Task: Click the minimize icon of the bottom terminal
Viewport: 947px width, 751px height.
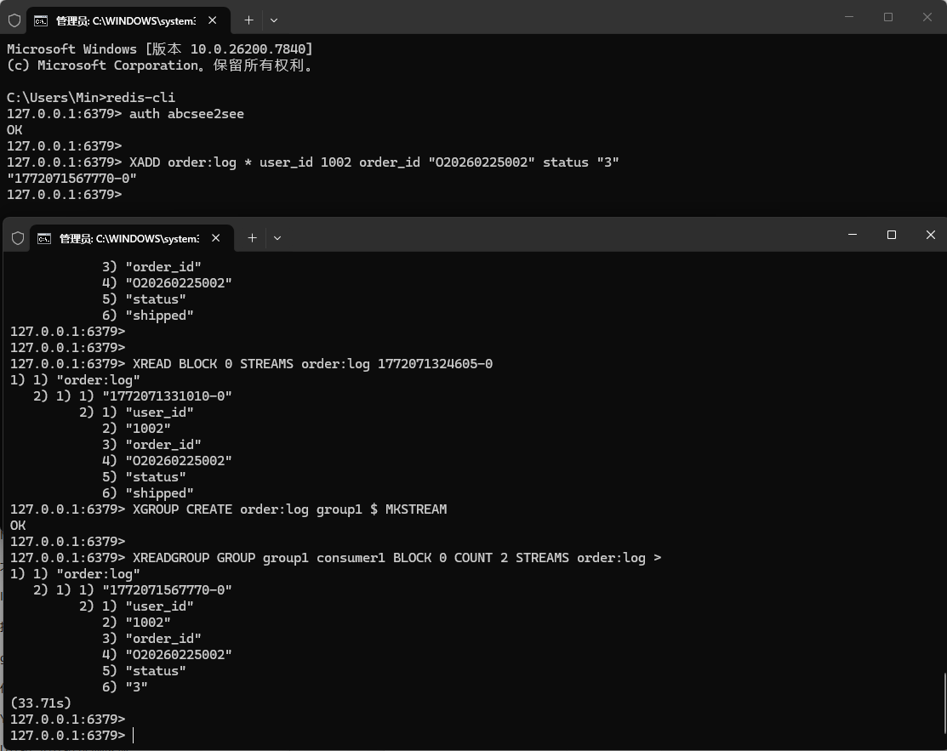Action: click(852, 235)
